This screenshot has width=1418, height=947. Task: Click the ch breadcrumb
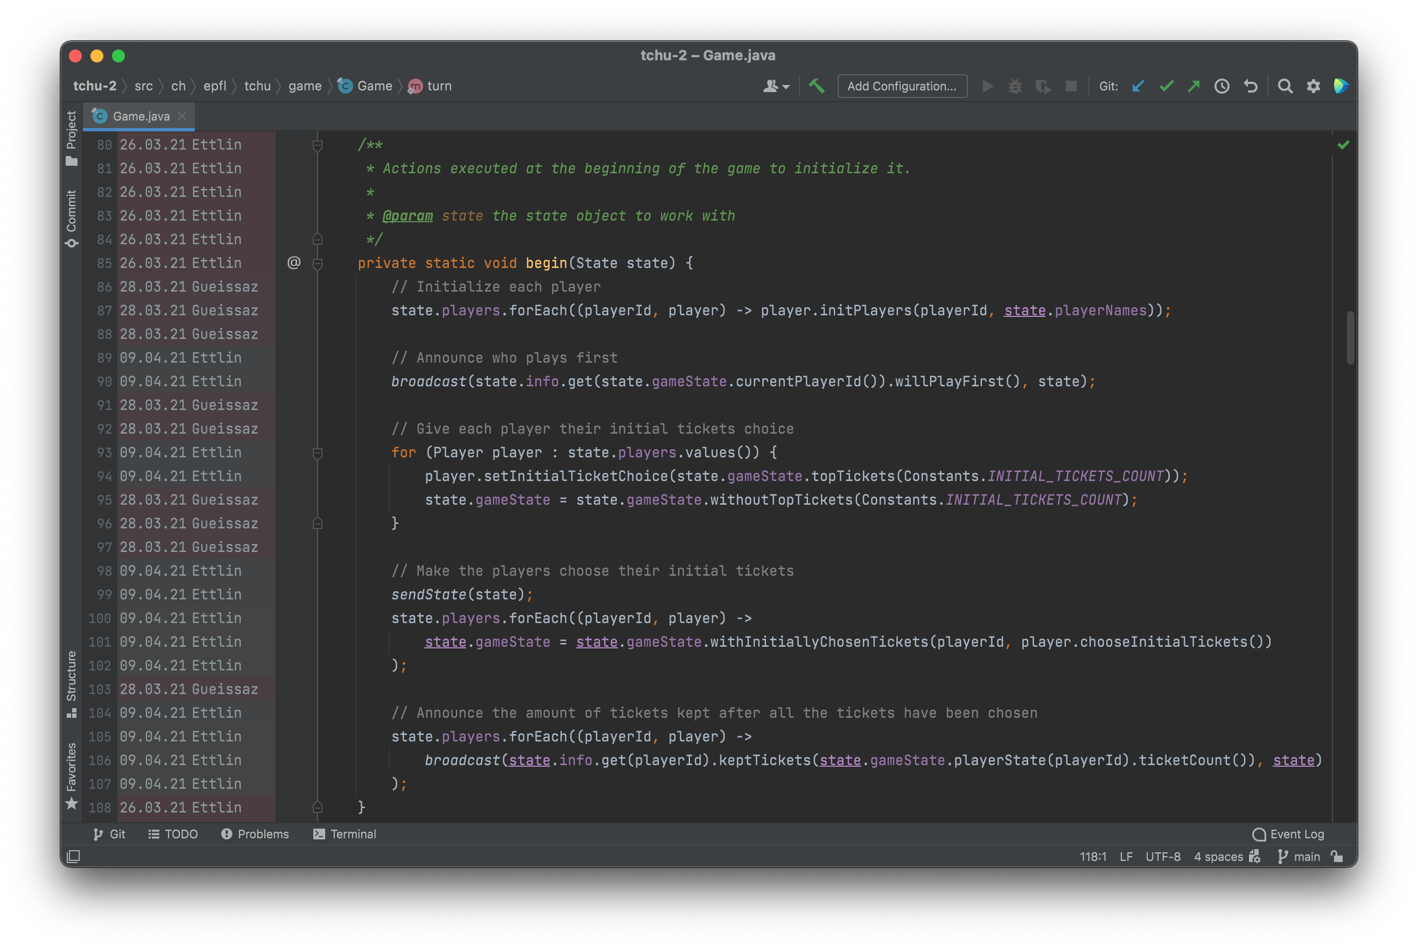(178, 87)
